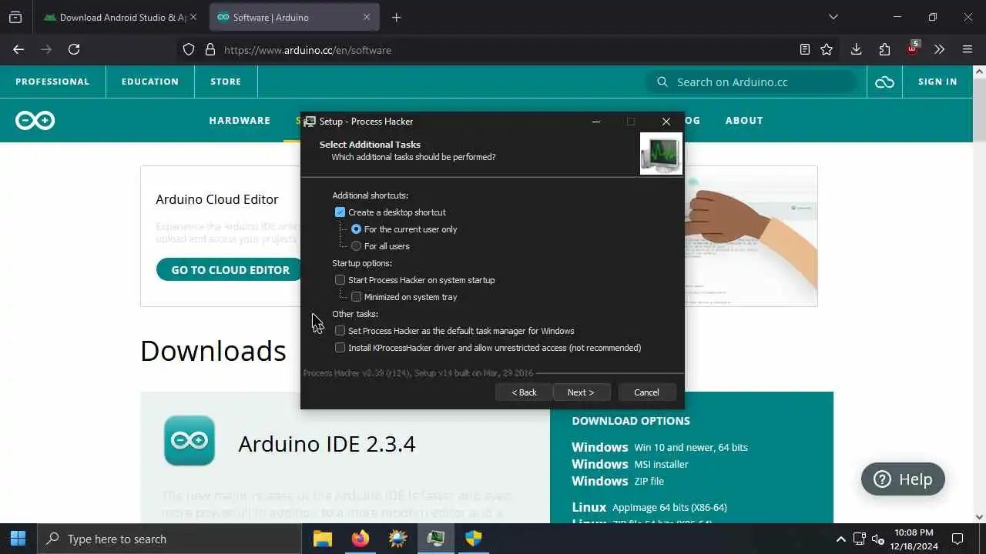Click the weather icon in taskbar
This screenshot has width=986, height=554.
398,539
